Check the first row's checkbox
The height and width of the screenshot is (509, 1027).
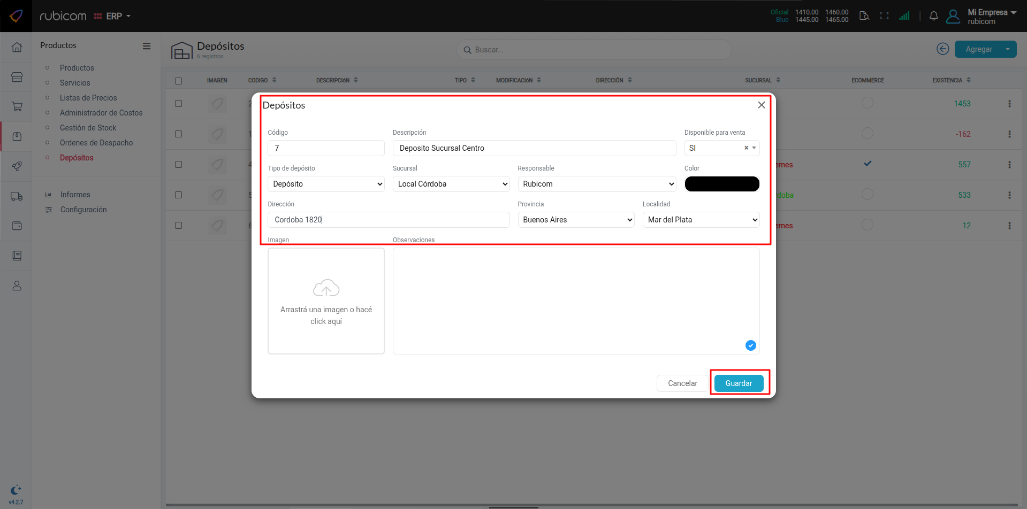tap(178, 104)
